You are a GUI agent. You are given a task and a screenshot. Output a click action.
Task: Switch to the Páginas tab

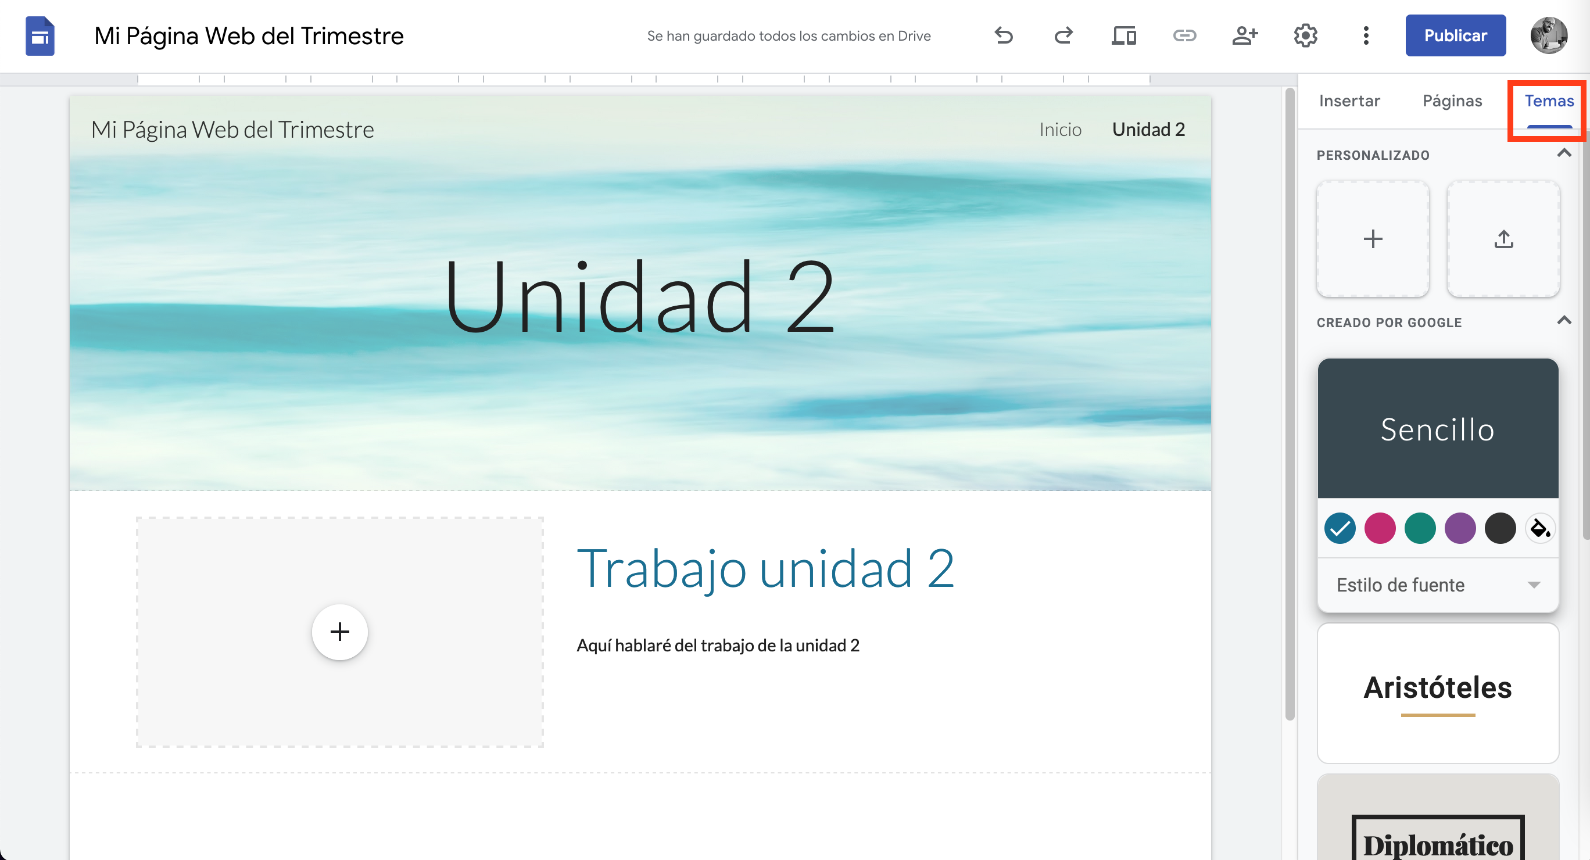click(1452, 101)
